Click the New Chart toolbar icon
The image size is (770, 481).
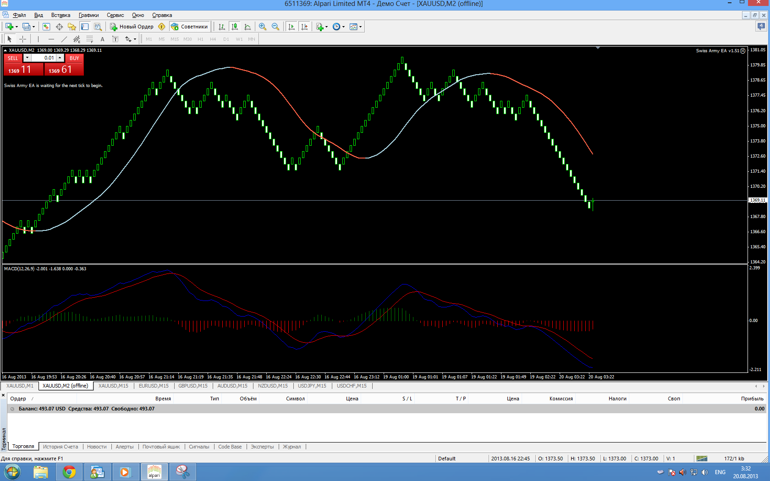click(x=9, y=27)
